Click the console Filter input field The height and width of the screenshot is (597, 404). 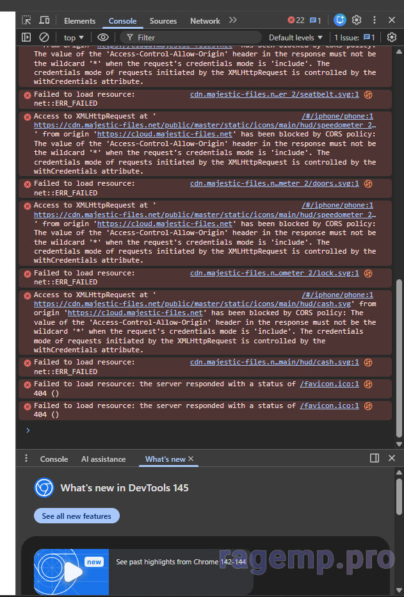click(x=192, y=38)
